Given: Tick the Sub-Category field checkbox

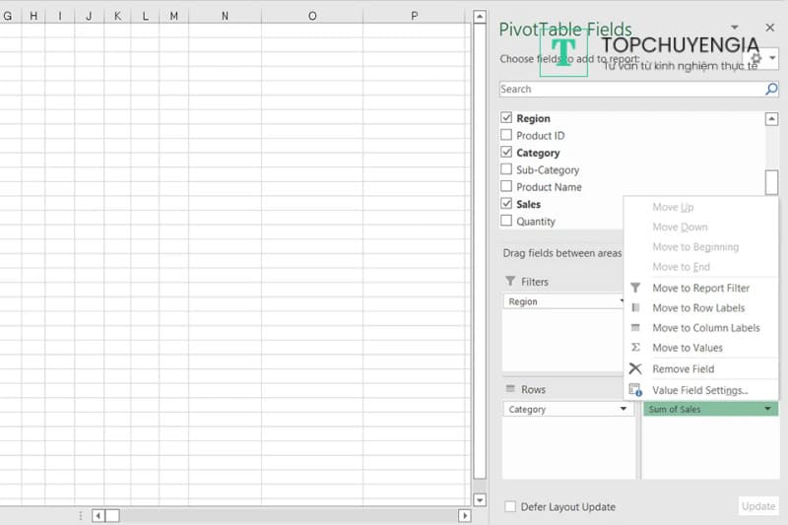Looking at the screenshot, I should [x=506, y=170].
